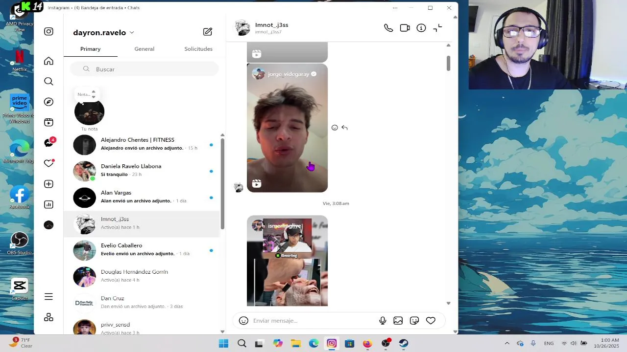627x352 pixels.
Task: Compose a new message with pencil icon
Action: [x=208, y=32]
